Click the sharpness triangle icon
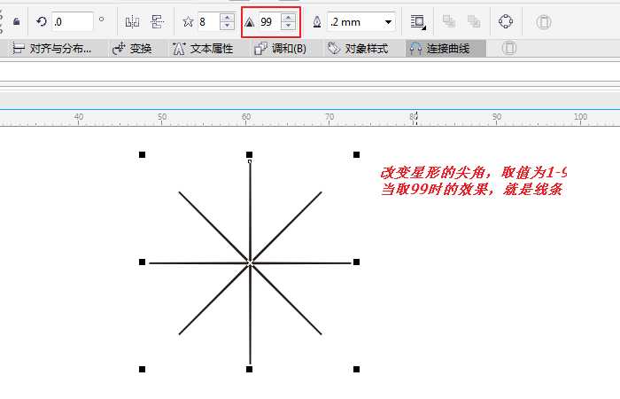Screen dimensions: 620x399 click(x=249, y=22)
